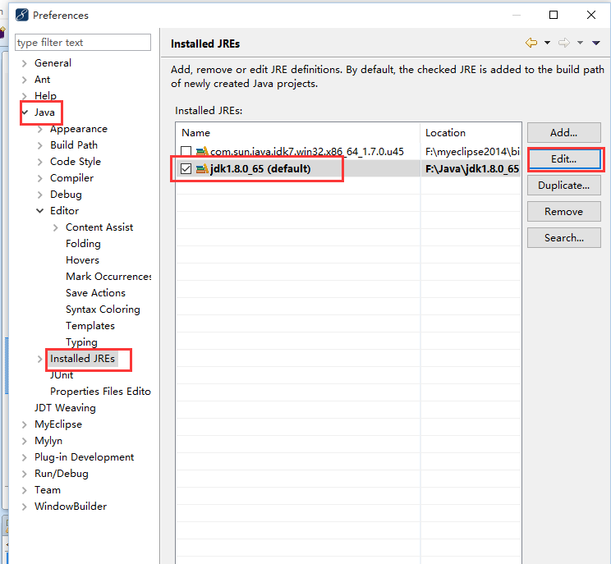Maximize the Preferences window
This screenshot has height=564, width=611.
[554, 16]
